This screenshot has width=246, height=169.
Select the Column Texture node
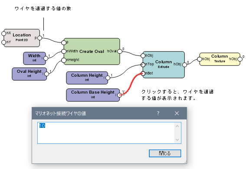pyautogui.click(x=220, y=59)
